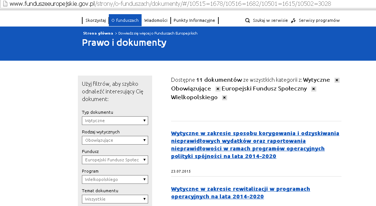Click the Rodzaj wytycznych label

tap(101, 132)
